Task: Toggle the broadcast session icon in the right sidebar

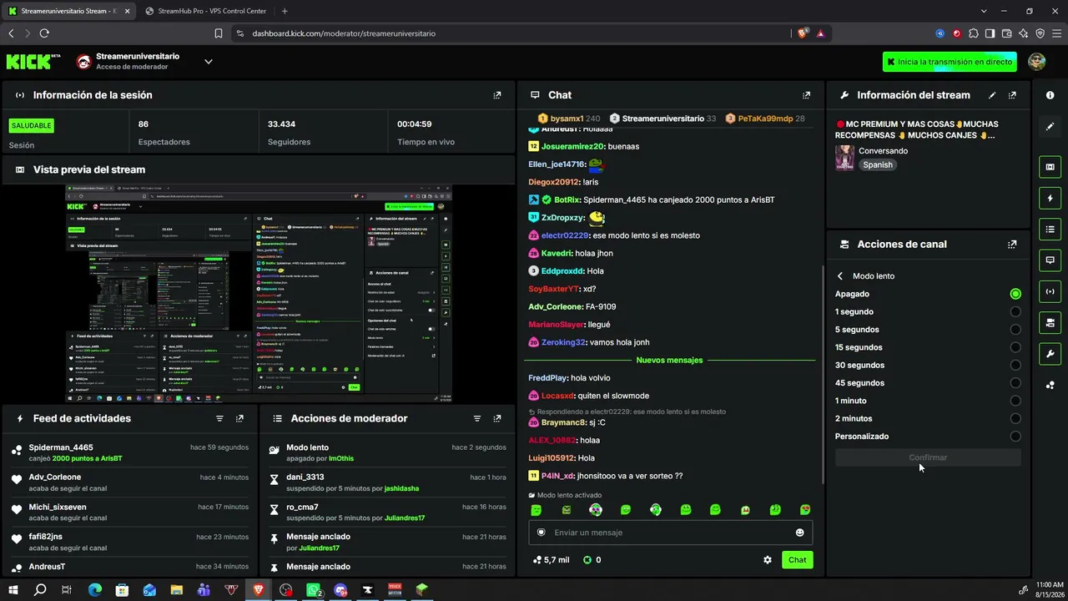Action: pos(1050,291)
